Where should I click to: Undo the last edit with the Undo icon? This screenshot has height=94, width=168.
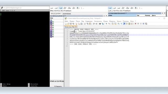tap(94, 24)
